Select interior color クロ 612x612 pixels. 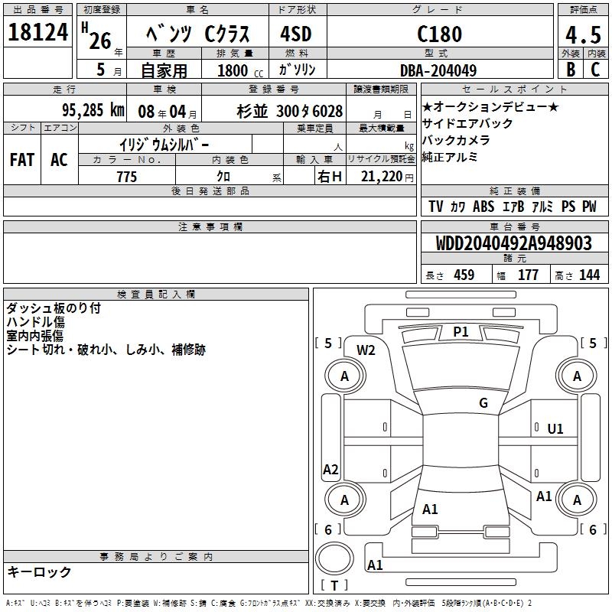coord(223,177)
